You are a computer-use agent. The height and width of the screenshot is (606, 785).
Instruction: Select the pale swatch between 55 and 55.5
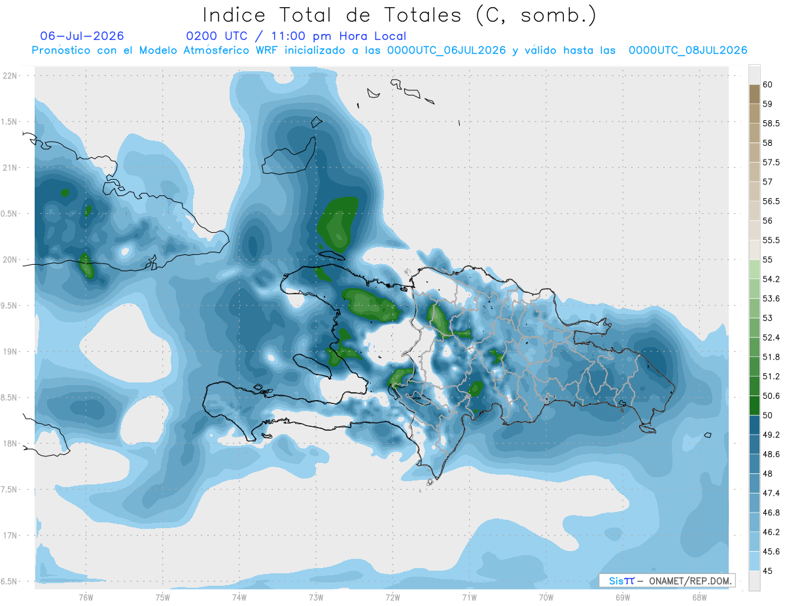[754, 250]
